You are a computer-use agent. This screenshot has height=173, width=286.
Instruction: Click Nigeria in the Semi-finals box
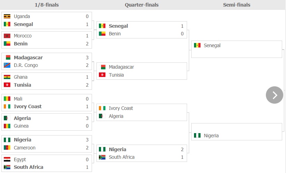tap(211, 136)
